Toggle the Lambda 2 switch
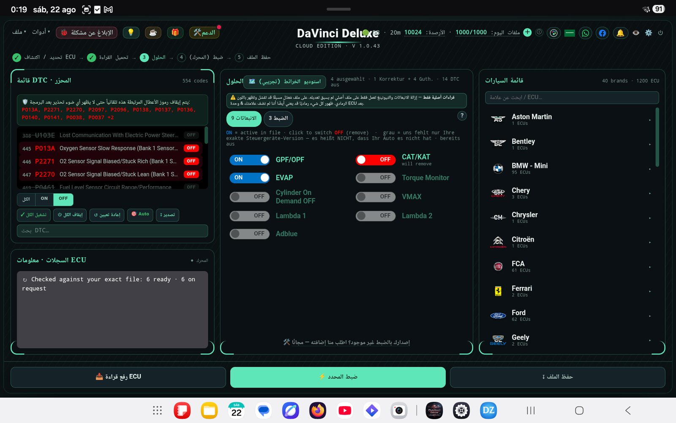The height and width of the screenshot is (423, 676). [x=376, y=216]
